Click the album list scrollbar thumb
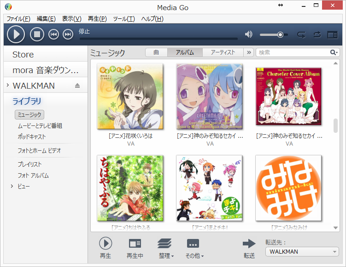 335,125
